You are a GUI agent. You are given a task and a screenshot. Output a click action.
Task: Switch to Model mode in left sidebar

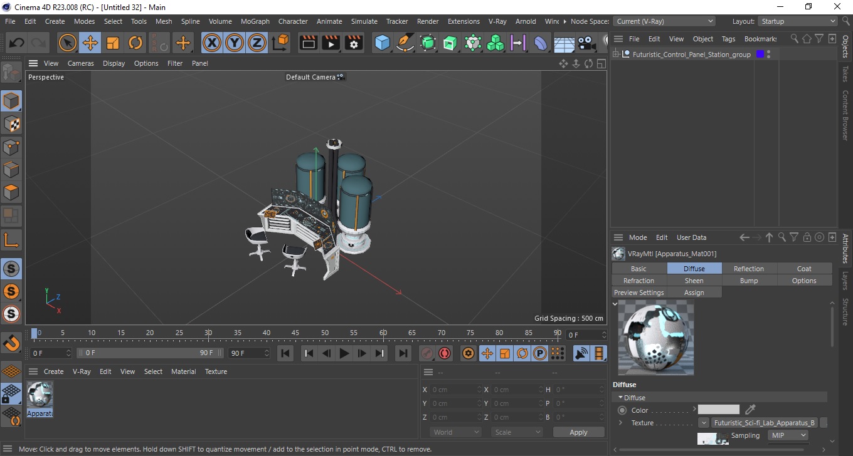coord(11,101)
